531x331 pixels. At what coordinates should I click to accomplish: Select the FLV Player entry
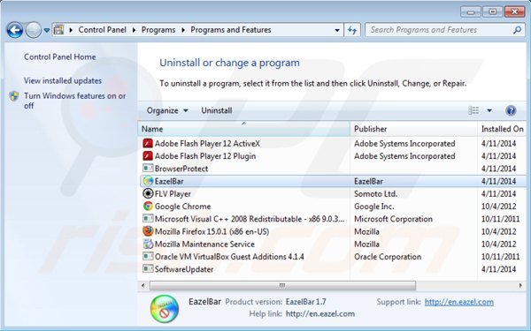[173, 194]
